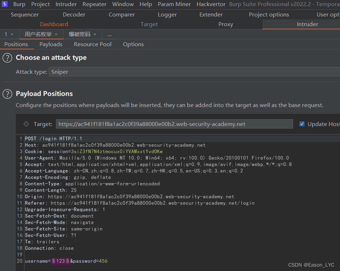Image resolution: width=340 pixels, height=271 pixels.
Task: Click the Sec-Fetch-Site: same-origin line
Action: pyautogui.click(x=63, y=229)
